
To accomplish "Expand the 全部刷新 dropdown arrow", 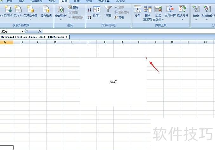I will pos(61,20).
